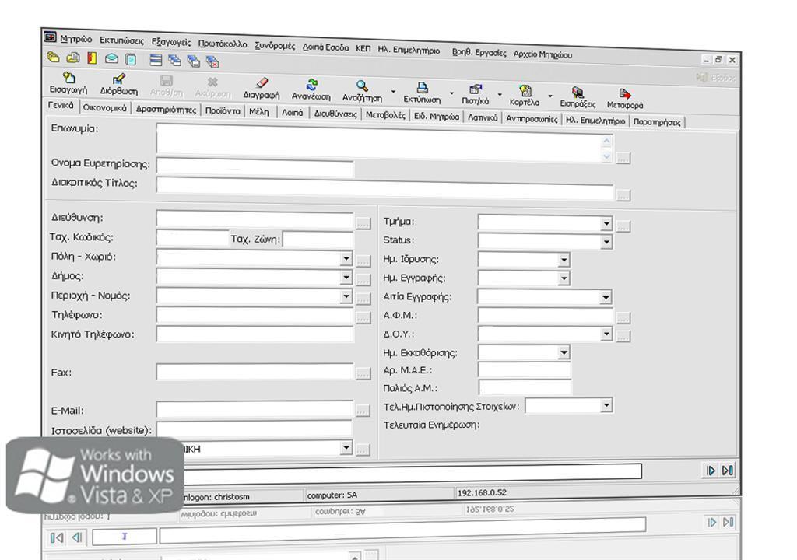
Task: Click the close-all-windows icon with red x
Action: 212,62
